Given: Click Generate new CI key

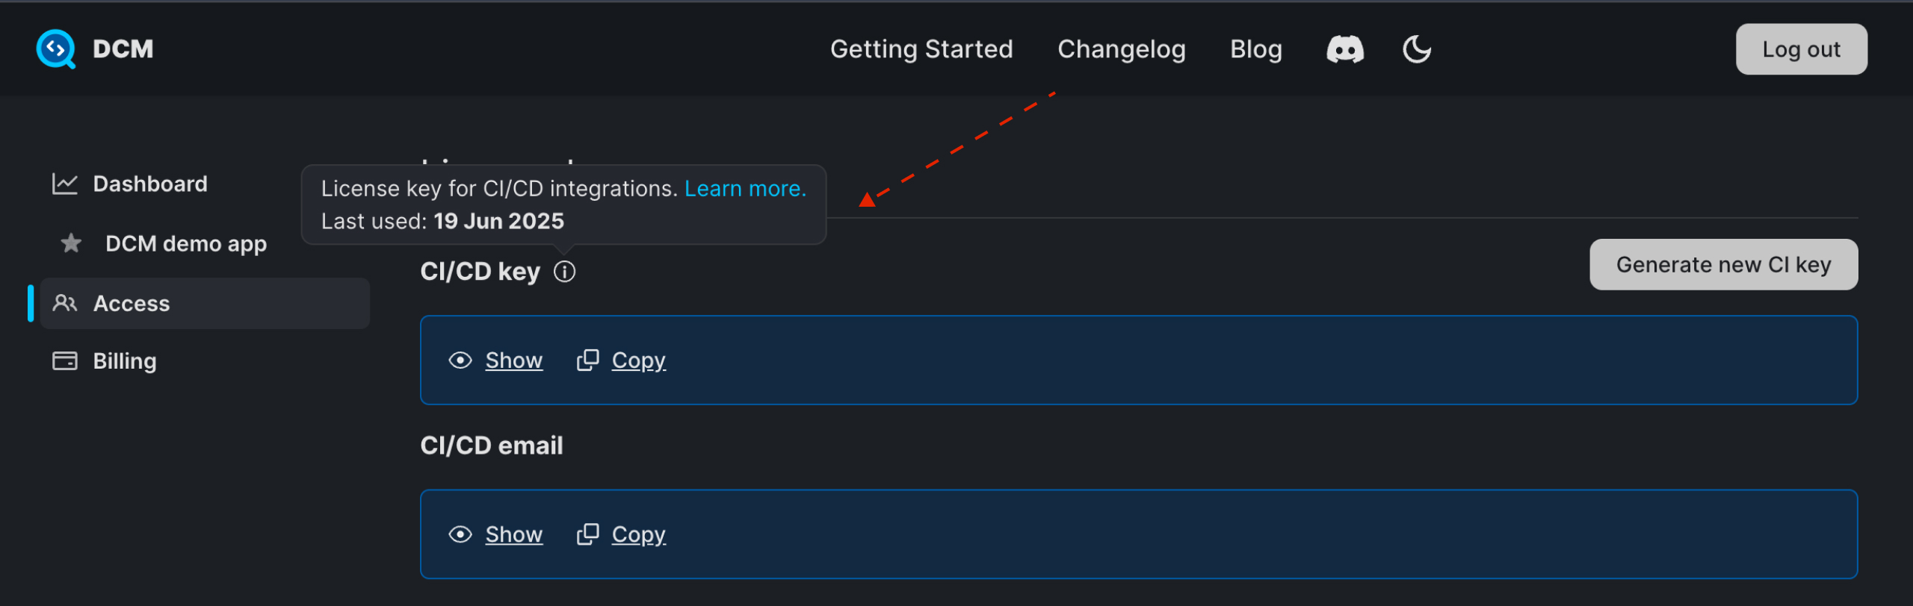Looking at the screenshot, I should [1723, 264].
